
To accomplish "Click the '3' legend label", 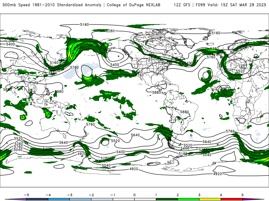I will coord(199,195).
